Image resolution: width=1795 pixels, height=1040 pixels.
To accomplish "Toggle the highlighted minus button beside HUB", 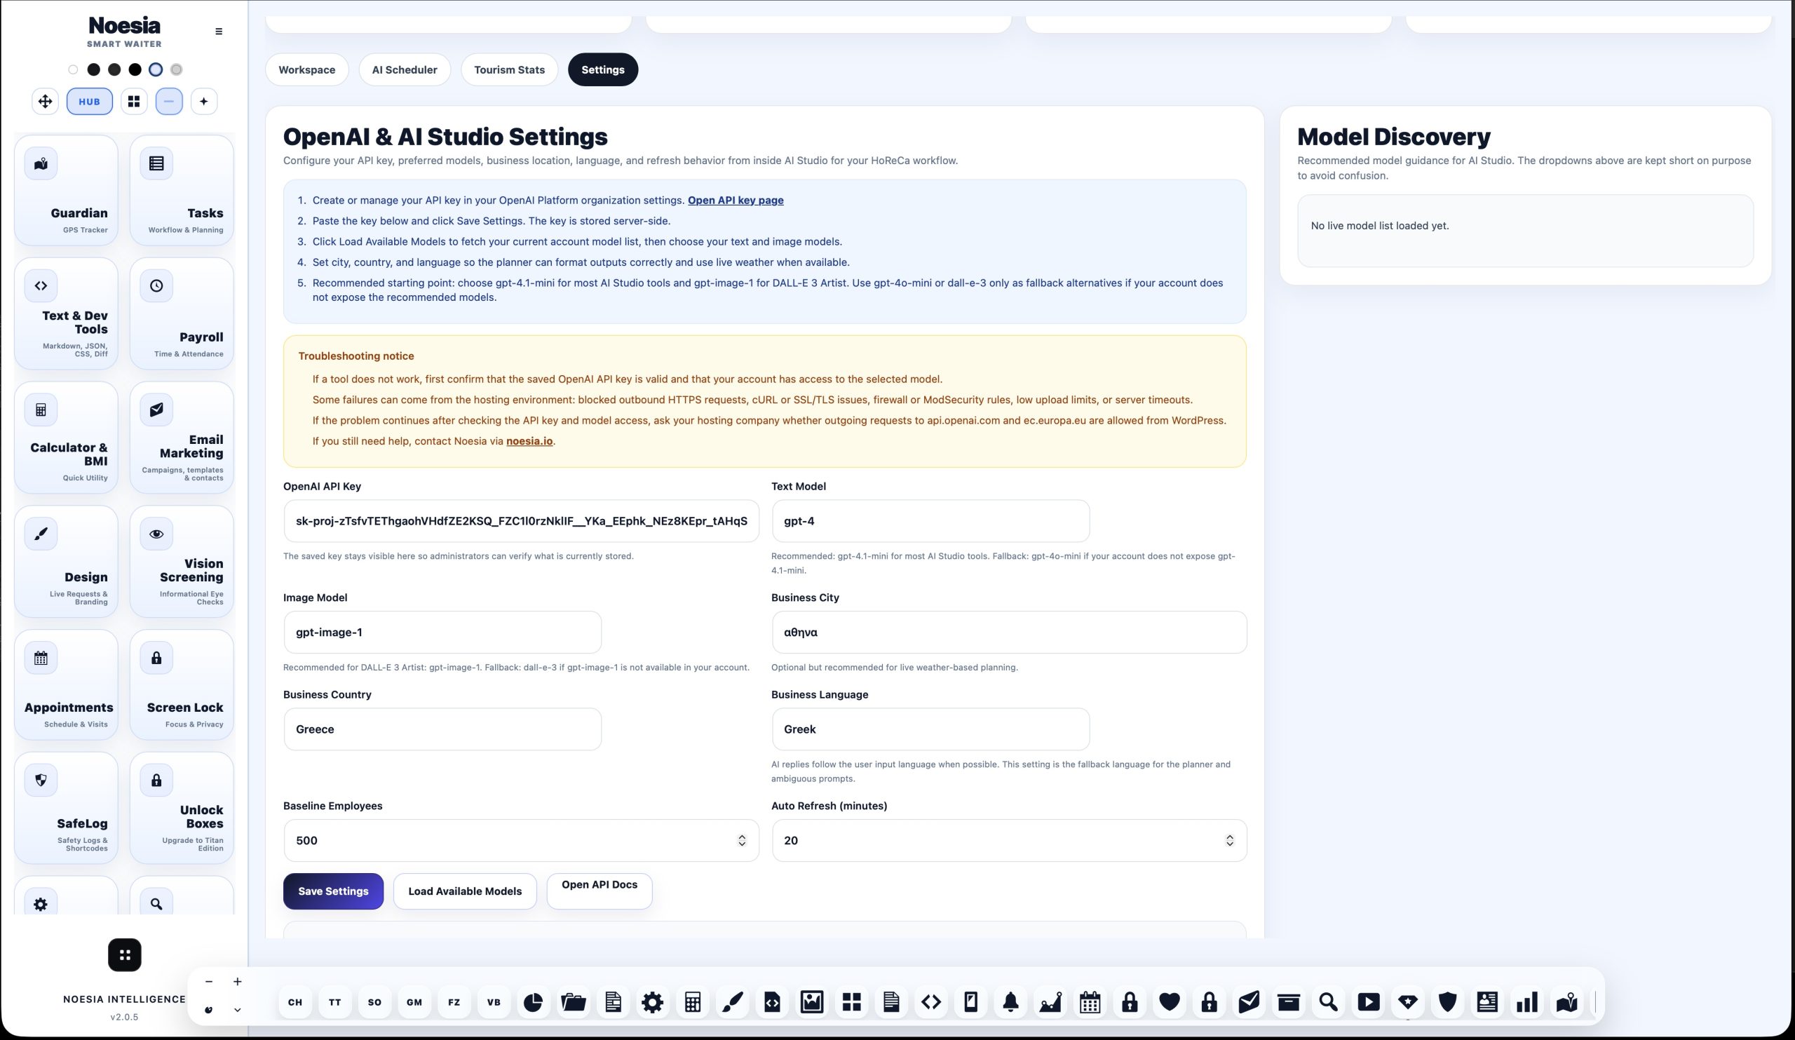I will (x=169, y=101).
